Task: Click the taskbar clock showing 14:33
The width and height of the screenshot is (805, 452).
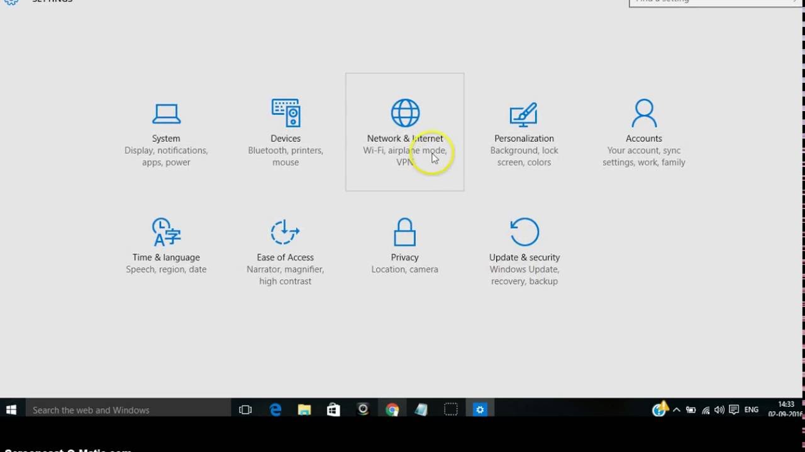Action: point(786,409)
